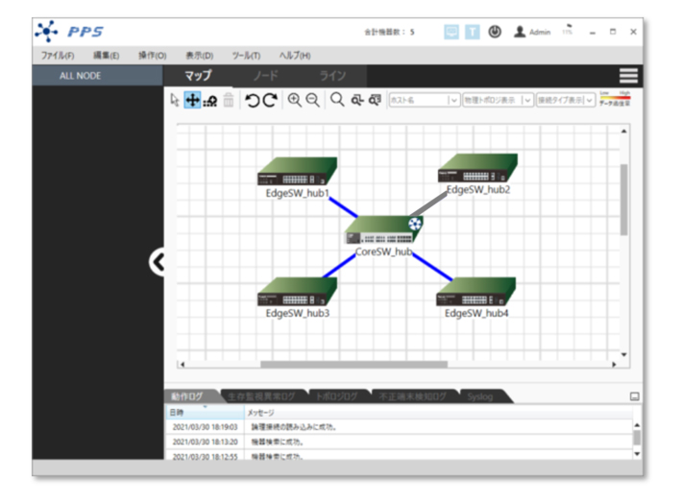Click map scrollbar up arrow
Image resolution: width=682 pixels, height=503 pixels.
[x=623, y=131]
